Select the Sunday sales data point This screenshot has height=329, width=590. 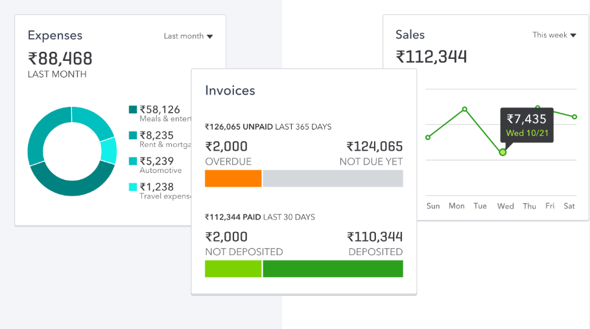(x=428, y=137)
